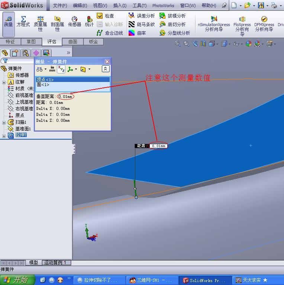
Task: Open the ConfigurationManager tab
Action: (26, 53)
